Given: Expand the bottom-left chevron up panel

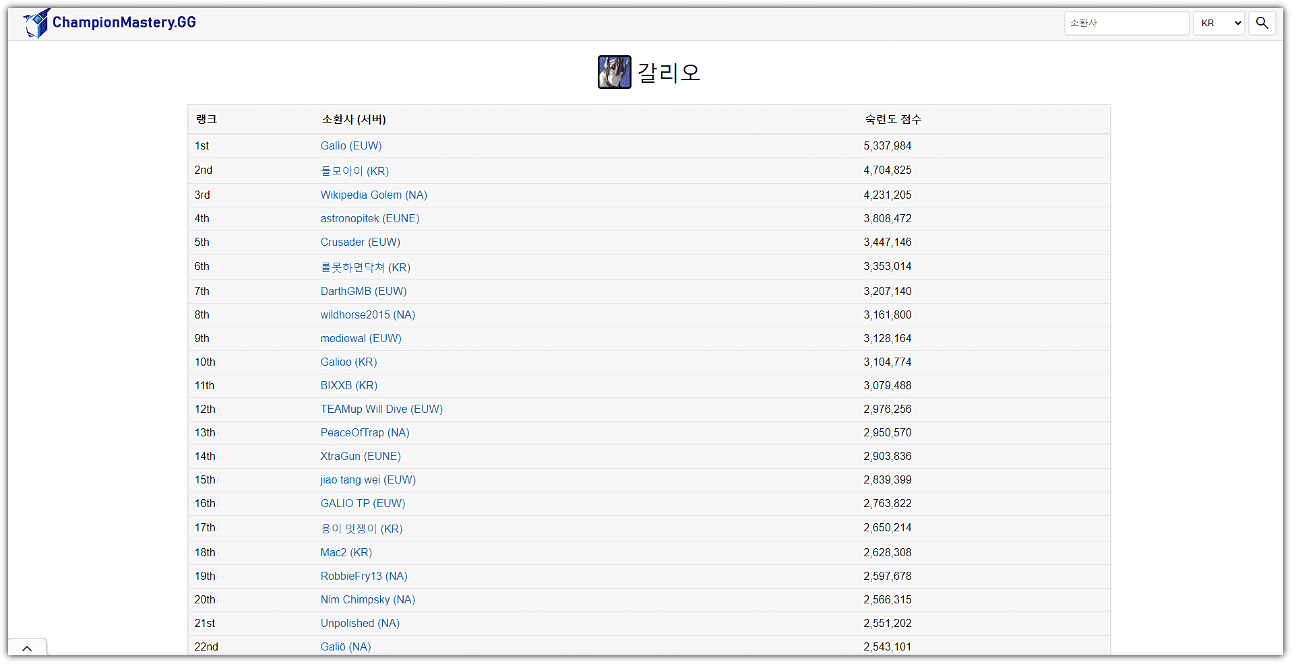Looking at the screenshot, I should (x=27, y=648).
